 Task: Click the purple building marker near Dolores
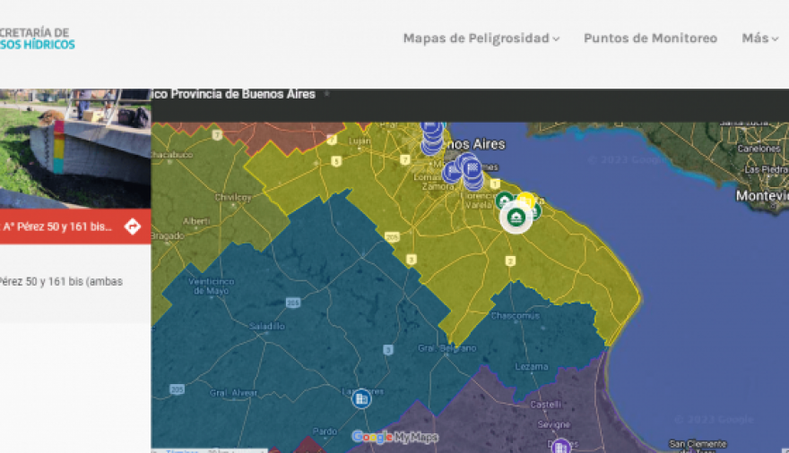tap(560, 446)
